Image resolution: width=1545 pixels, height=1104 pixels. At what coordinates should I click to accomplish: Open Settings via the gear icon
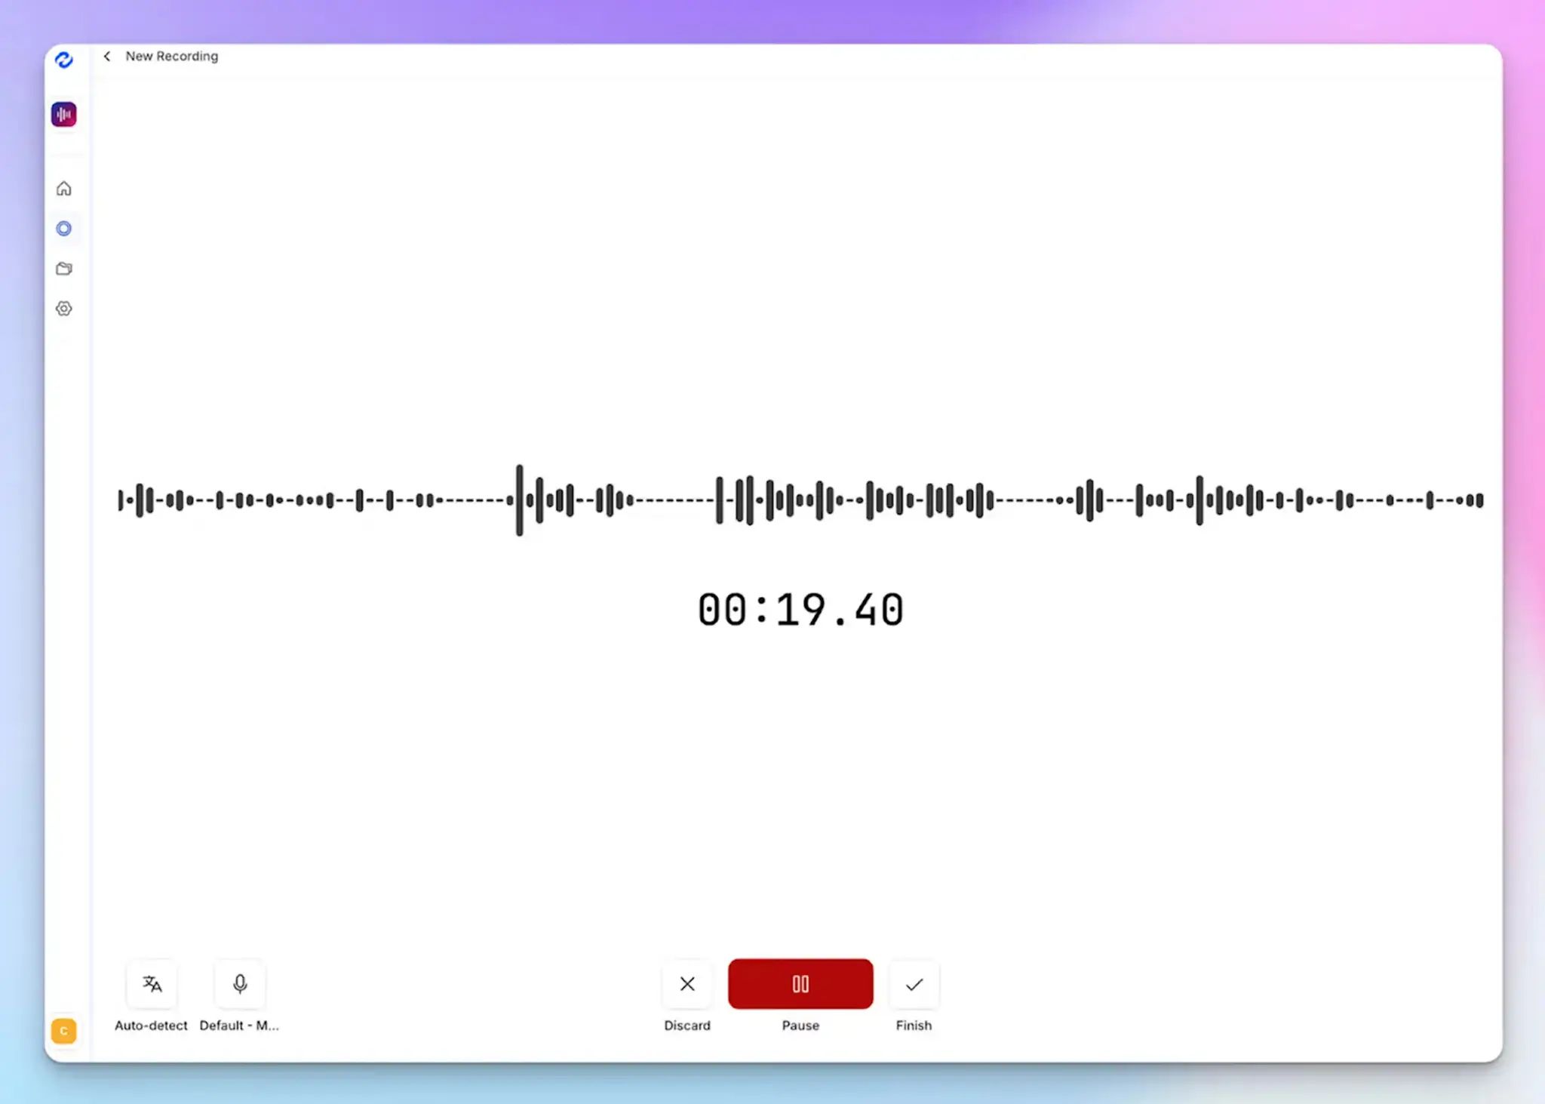tap(64, 309)
